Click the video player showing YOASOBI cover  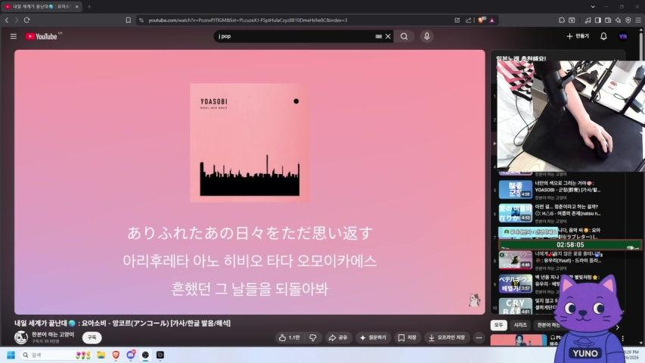[x=250, y=182]
